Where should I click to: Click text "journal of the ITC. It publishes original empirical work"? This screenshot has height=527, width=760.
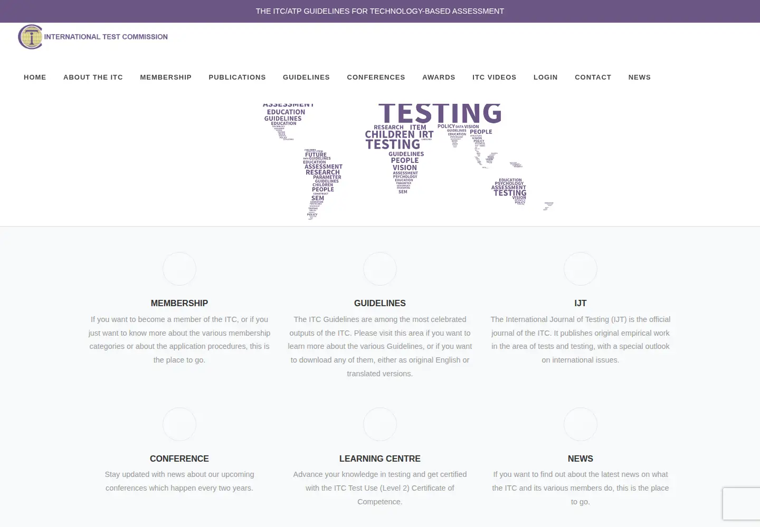[581, 333]
